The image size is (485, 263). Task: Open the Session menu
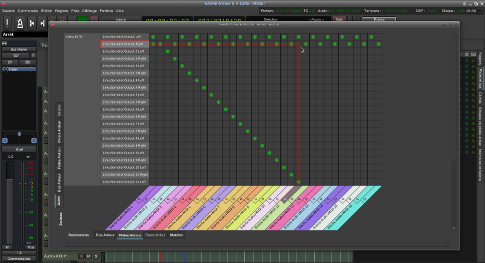pos(8,11)
